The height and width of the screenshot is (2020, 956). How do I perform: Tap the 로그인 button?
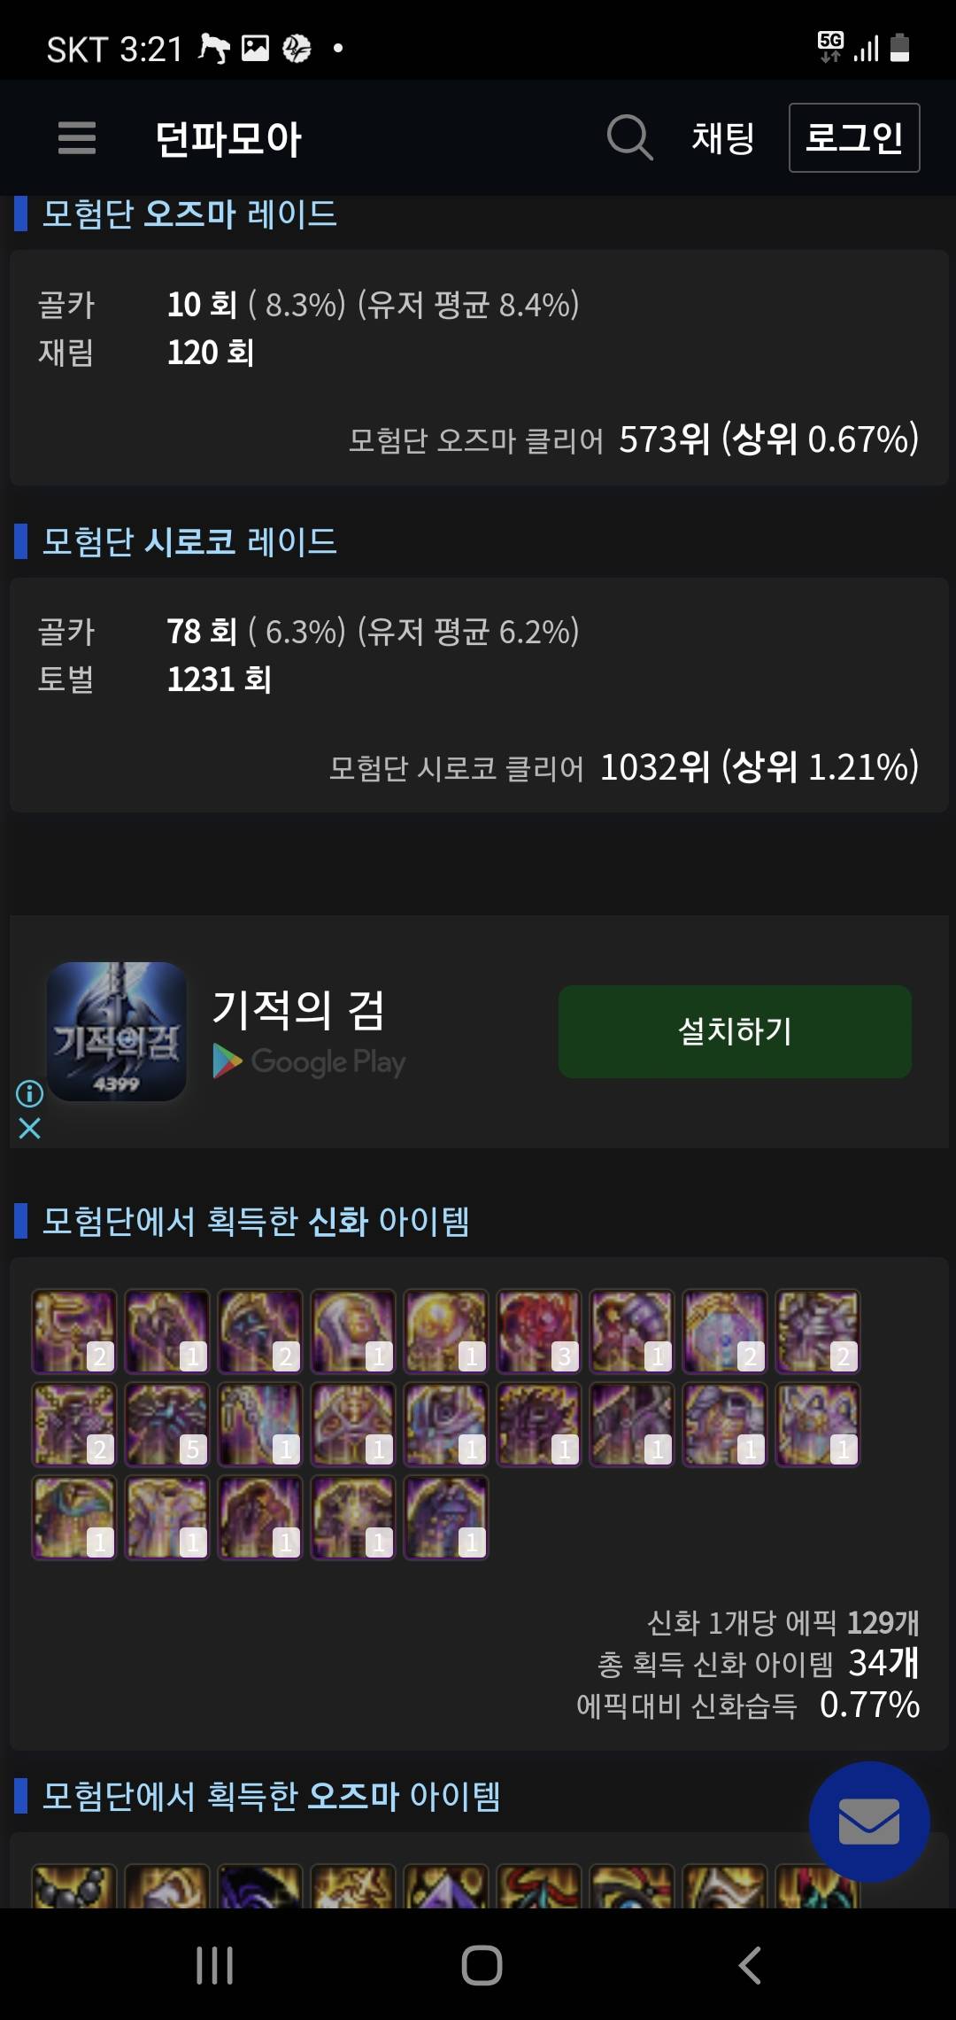(x=854, y=137)
